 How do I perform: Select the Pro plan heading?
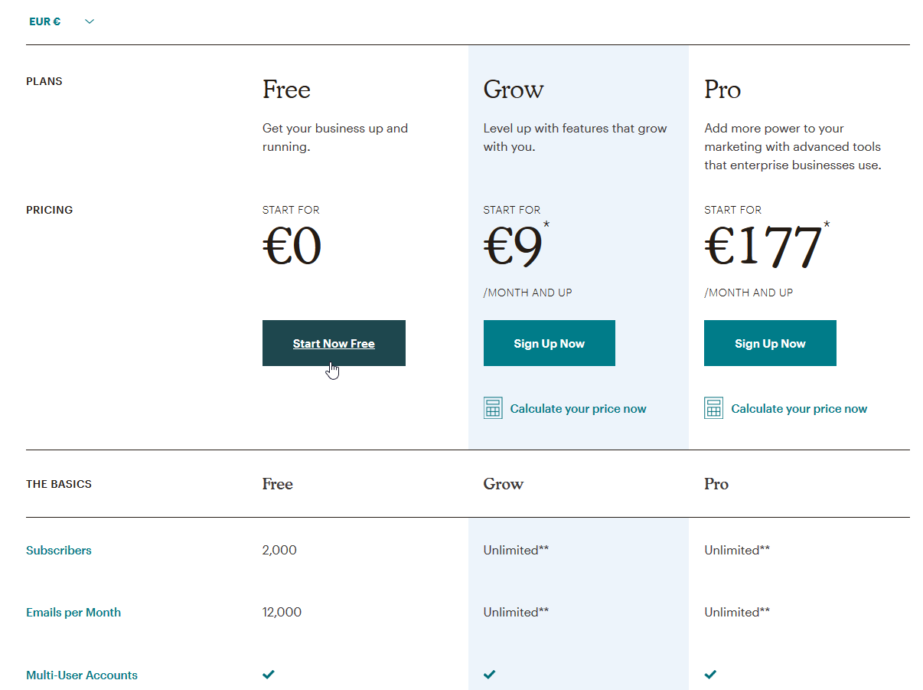[x=722, y=90]
